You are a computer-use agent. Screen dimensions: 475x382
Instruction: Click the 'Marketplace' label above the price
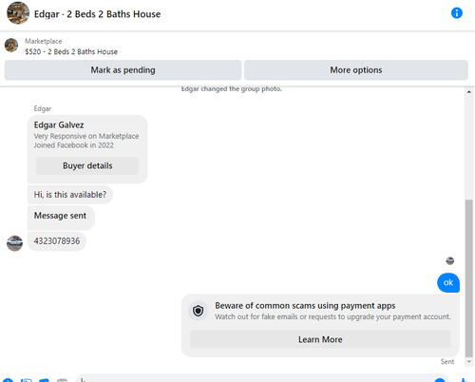pyautogui.click(x=44, y=41)
